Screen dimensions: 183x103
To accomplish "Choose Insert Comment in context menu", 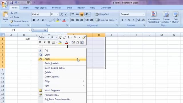I will click(x=62, y=90).
